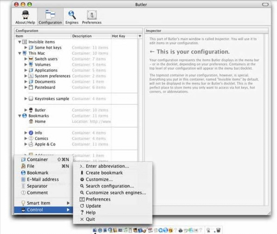Choose Create bookmark in the submenu
This screenshot has height=234, width=277.
[112, 173]
